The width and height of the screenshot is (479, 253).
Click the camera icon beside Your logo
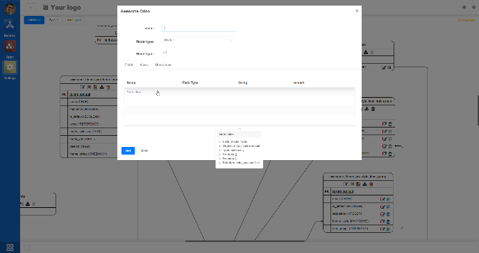[x=46, y=8]
